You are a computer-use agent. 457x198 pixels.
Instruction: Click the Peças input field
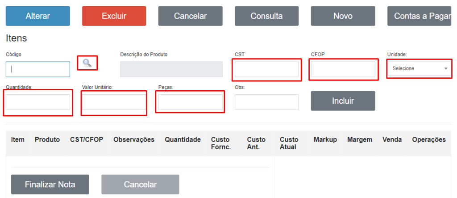(x=190, y=102)
